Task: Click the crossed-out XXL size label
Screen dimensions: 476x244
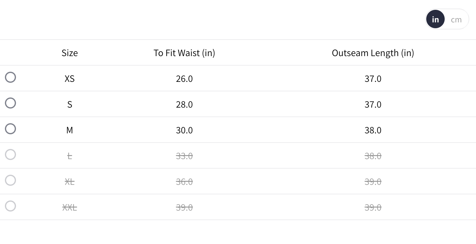Action: point(70,208)
